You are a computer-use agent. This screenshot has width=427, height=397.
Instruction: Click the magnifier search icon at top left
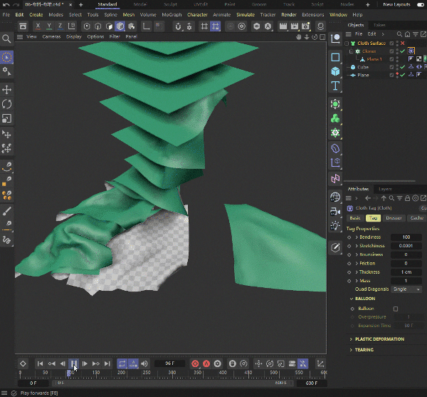click(7, 39)
